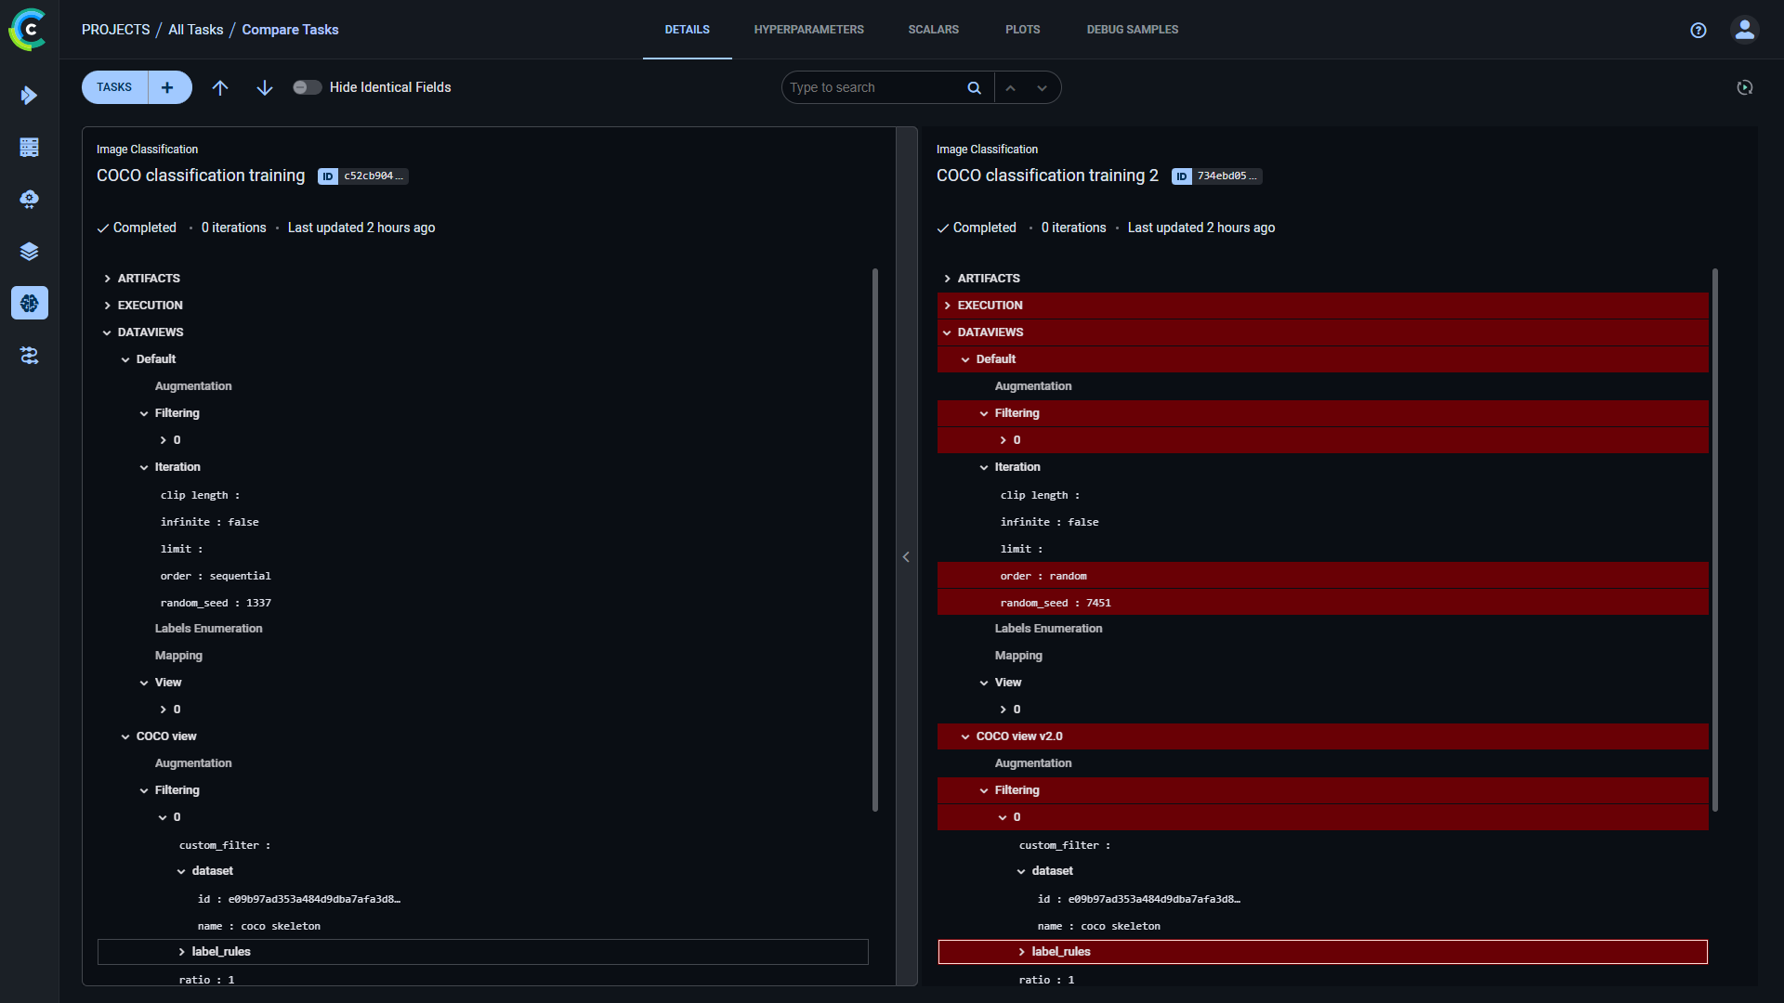Viewport: 1784px width, 1003px height.
Task: Type in the search field
Action: tap(875, 87)
